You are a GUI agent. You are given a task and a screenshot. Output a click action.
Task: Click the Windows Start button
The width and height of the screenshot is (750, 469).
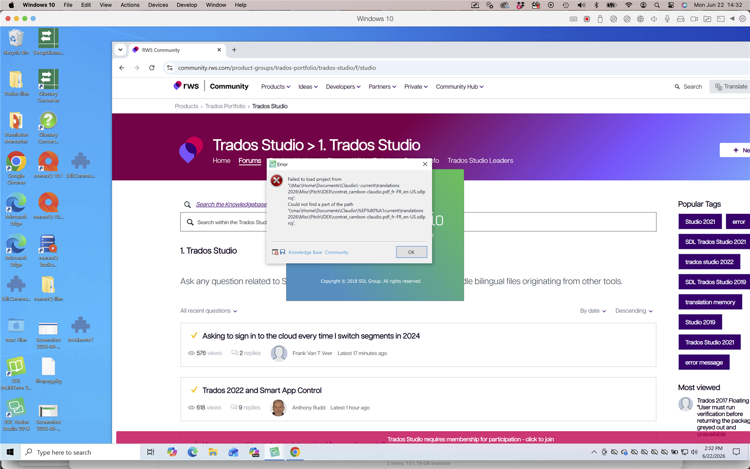[x=10, y=452]
